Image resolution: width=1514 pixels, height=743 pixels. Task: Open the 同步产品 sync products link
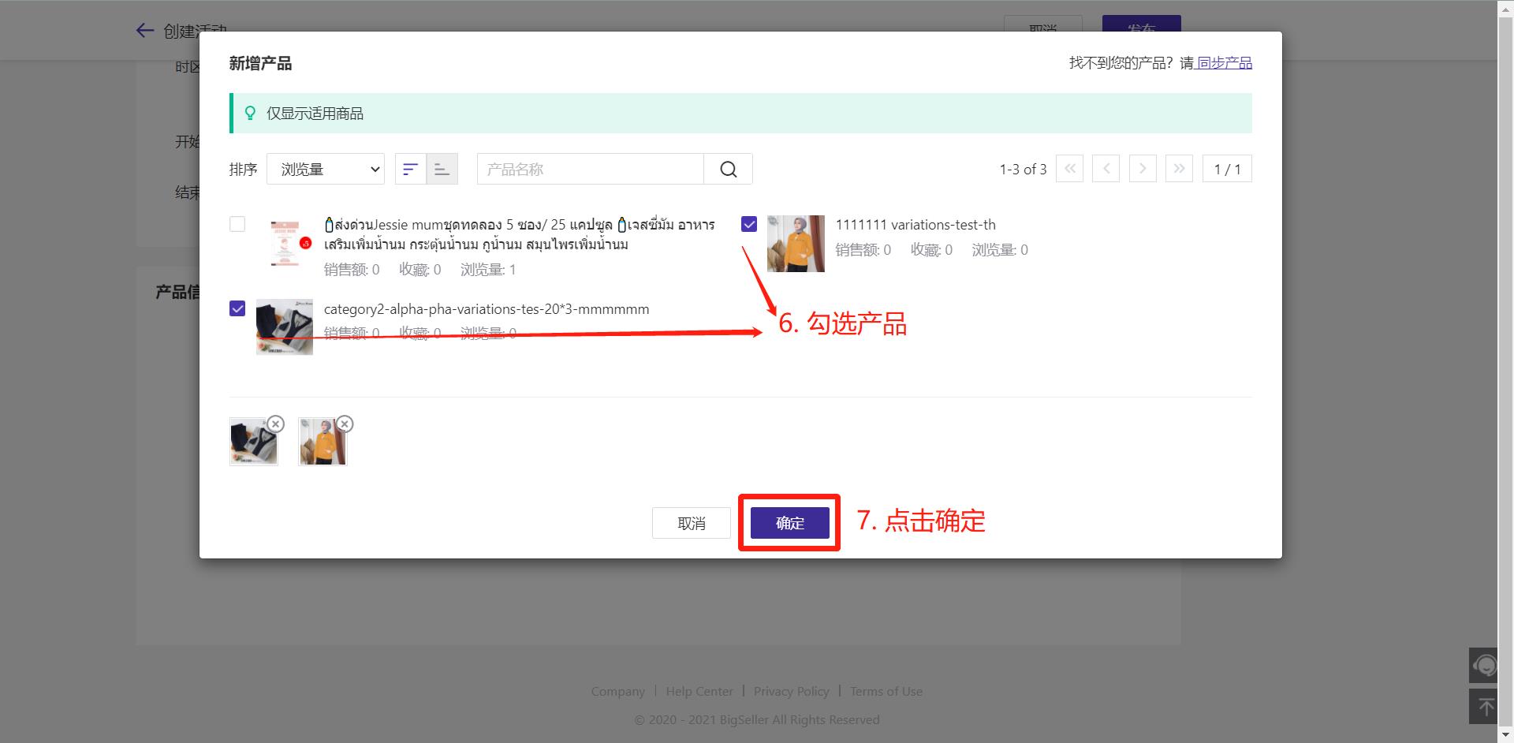pos(1224,63)
